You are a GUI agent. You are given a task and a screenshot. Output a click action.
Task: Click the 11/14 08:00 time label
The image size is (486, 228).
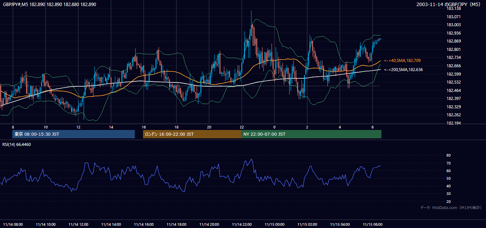coord(13,224)
